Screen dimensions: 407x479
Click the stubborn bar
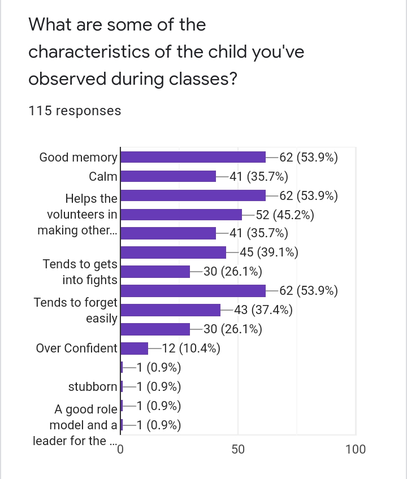122,387
